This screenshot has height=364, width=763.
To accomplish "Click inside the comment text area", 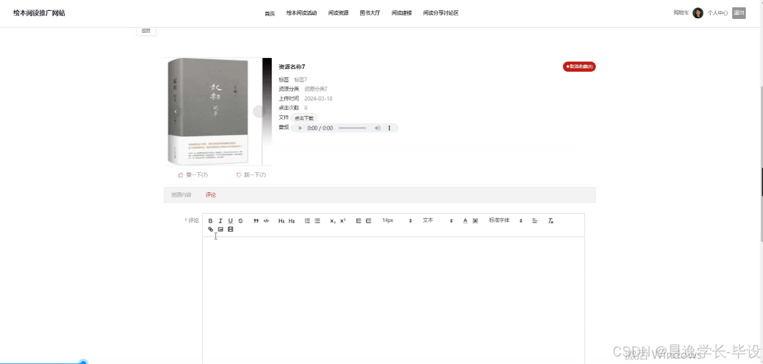I will pyautogui.click(x=394, y=300).
